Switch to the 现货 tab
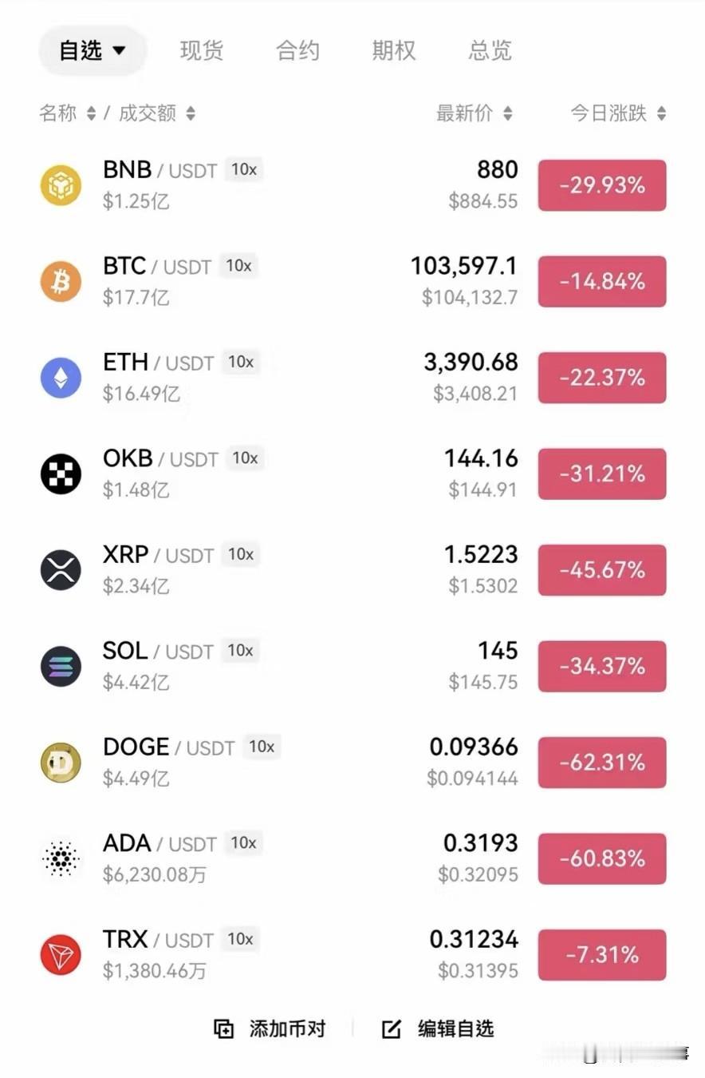This screenshot has width=705, height=1078. pos(201,51)
